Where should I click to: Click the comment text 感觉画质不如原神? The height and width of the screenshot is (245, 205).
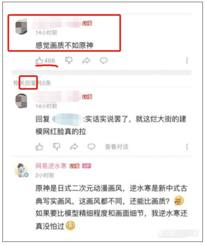[64, 45]
